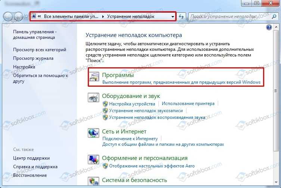The image size is (281, 188).
Task: Go forward with the navigation forward button
Action: pyautogui.click(x=18, y=17)
